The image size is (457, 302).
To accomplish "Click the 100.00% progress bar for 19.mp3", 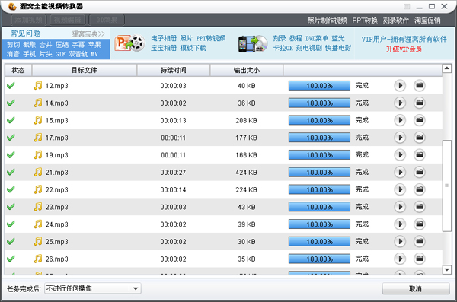I will click(x=319, y=155).
